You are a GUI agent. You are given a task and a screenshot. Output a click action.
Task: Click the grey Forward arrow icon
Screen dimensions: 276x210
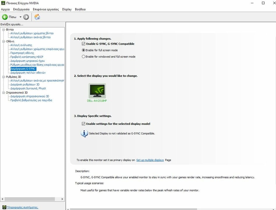point(26,17)
